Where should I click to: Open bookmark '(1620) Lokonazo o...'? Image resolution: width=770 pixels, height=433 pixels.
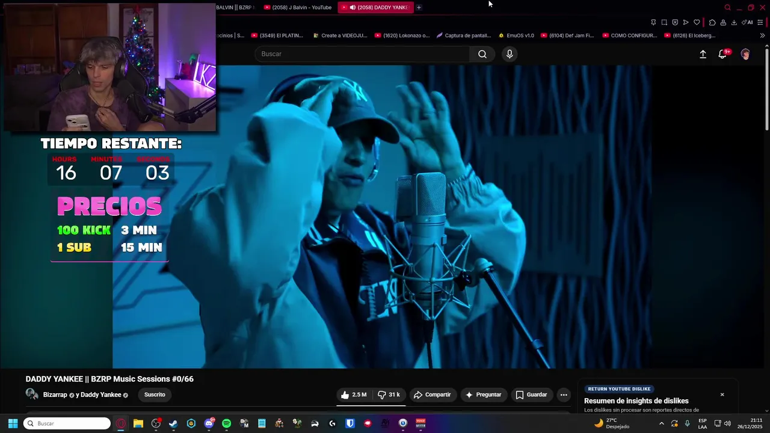pyautogui.click(x=402, y=35)
